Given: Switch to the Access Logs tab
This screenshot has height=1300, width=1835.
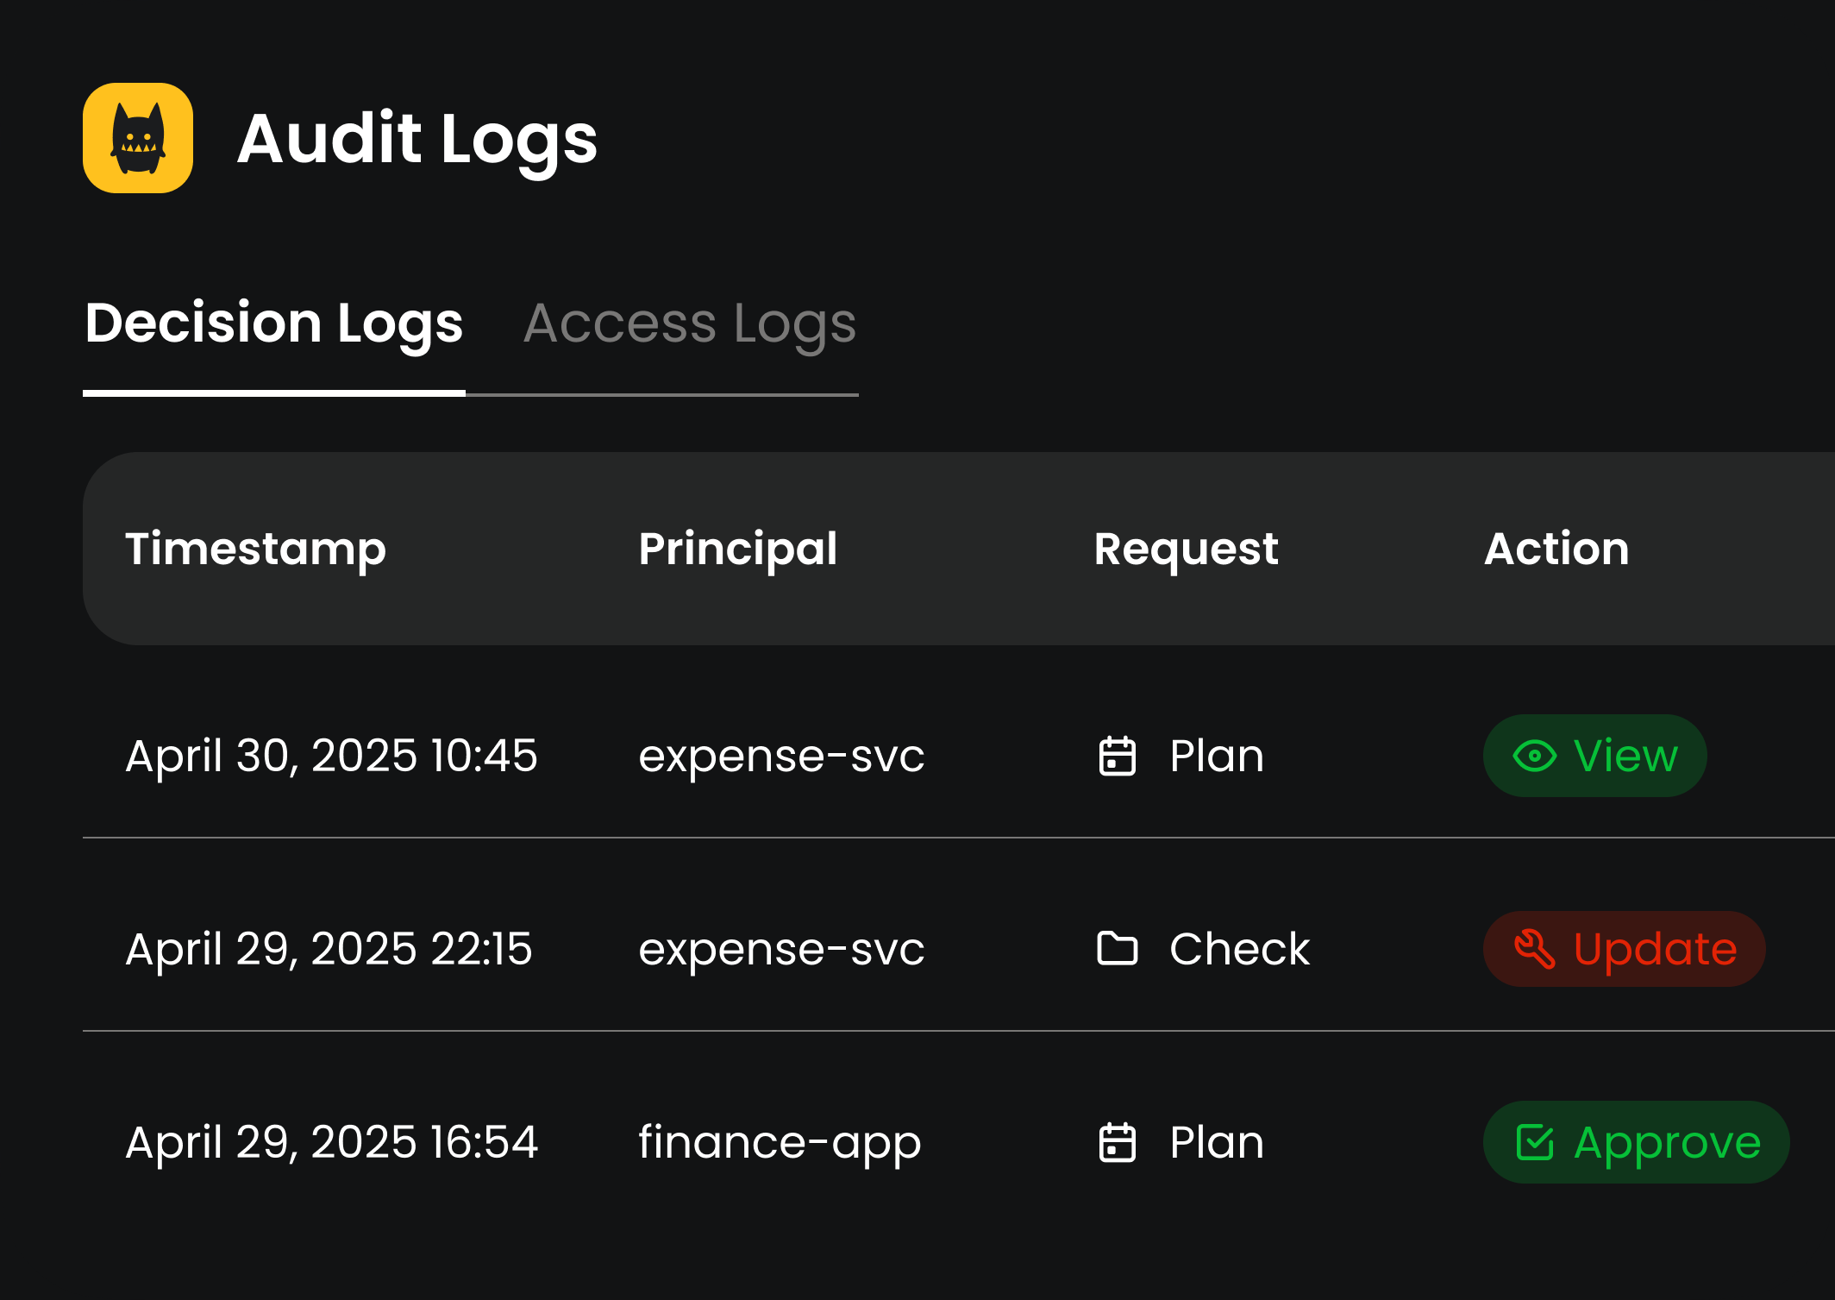Looking at the screenshot, I should 690,323.
